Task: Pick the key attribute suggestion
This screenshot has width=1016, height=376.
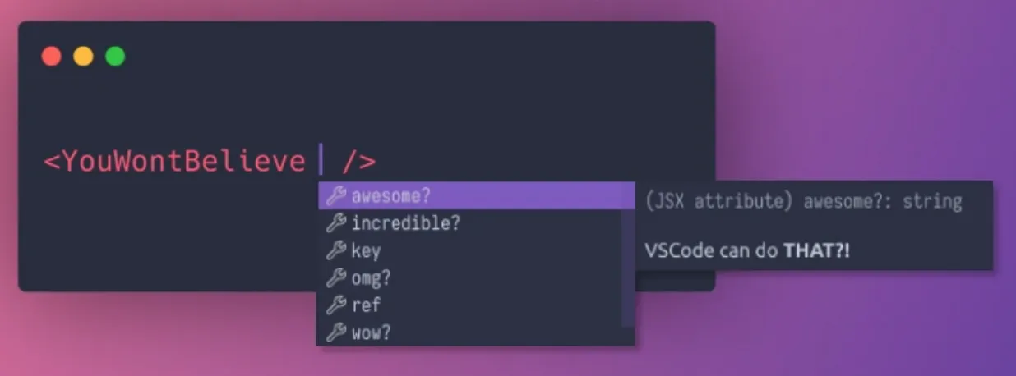Action: (470, 250)
